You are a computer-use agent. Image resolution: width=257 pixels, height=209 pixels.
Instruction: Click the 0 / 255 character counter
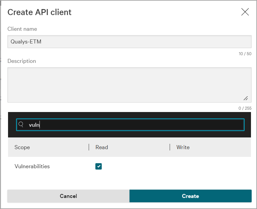244,108
